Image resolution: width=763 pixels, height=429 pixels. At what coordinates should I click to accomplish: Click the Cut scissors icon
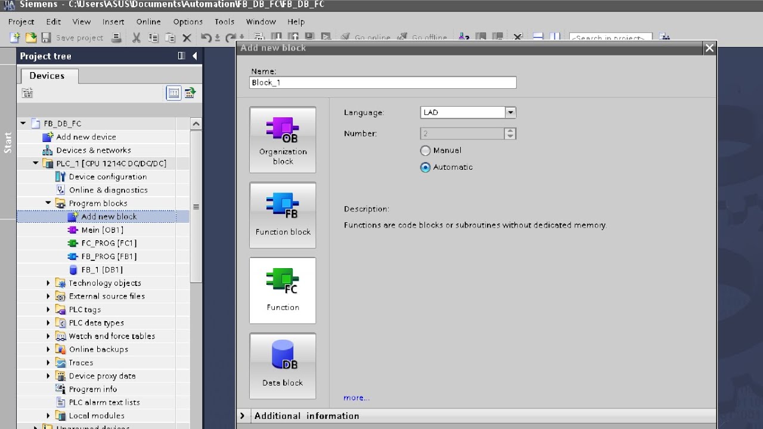[137, 38]
